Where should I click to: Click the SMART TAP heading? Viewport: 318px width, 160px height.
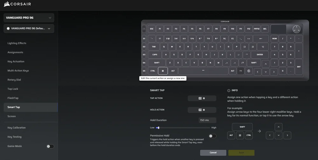coord(157,90)
